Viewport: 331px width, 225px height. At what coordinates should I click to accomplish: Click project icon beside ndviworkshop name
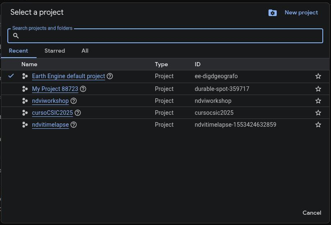tap(25, 101)
